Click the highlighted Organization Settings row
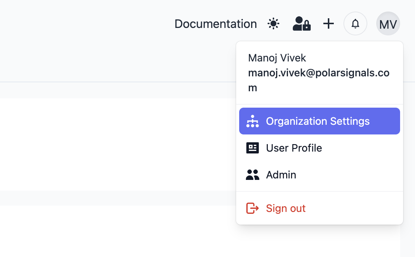Screen dimensions: 415x257 click(x=319, y=121)
